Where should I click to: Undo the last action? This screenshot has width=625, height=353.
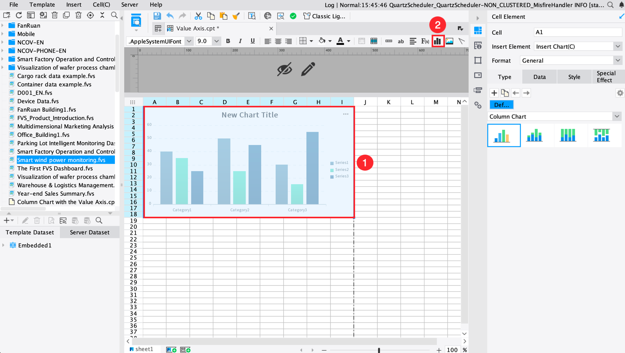pyautogui.click(x=170, y=16)
